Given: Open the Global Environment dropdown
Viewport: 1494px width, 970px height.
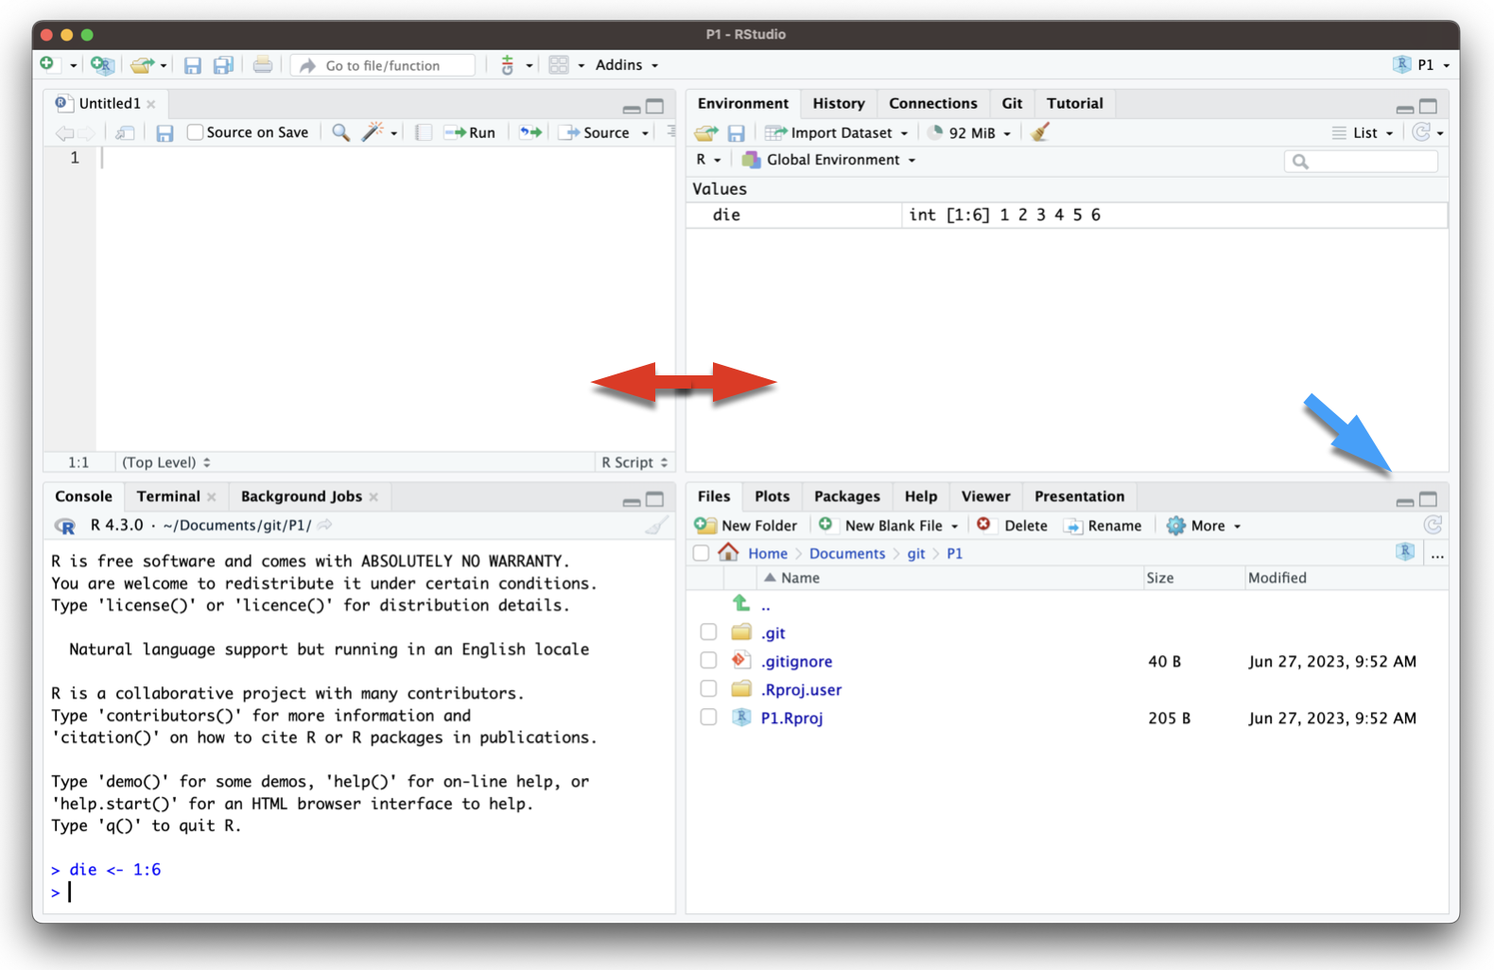Looking at the screenshot, I should point(832,160).
